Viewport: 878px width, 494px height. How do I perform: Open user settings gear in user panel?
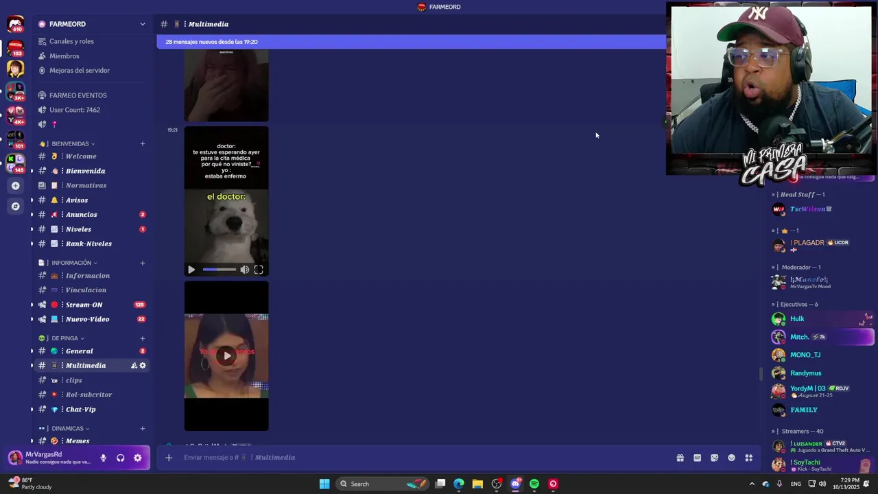pyautogui.click(x=138, y=458)
